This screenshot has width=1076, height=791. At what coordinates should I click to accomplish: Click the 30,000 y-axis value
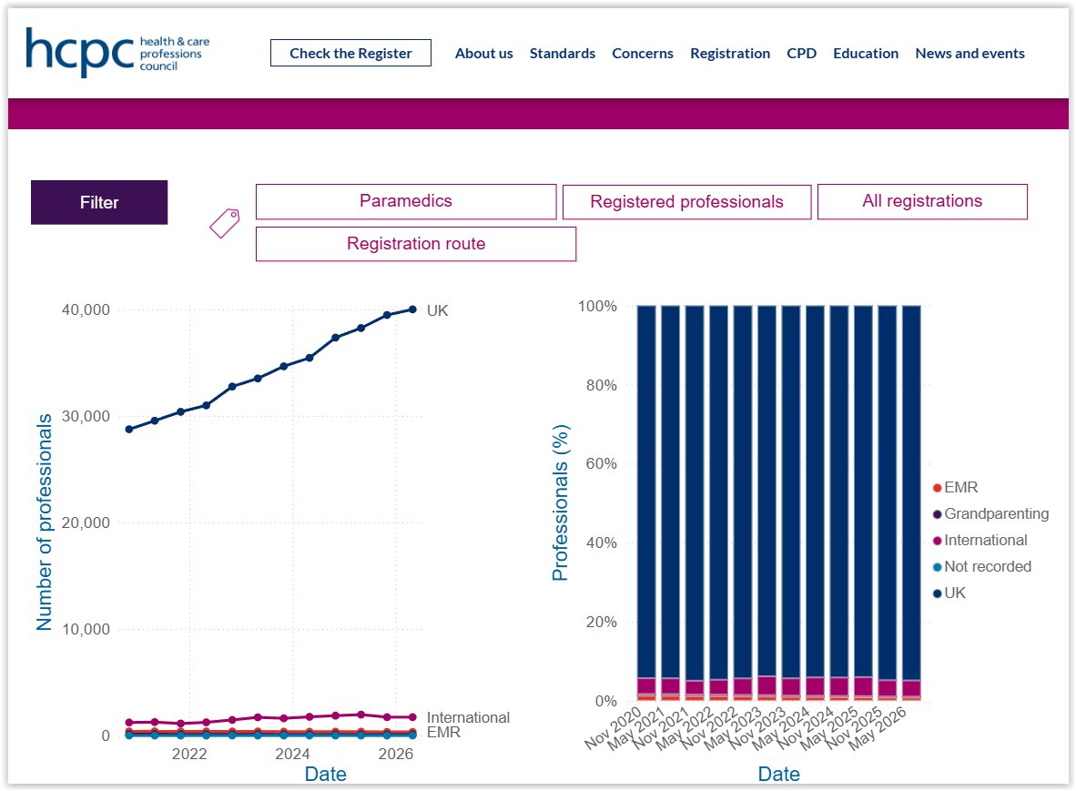coord(86,416)
